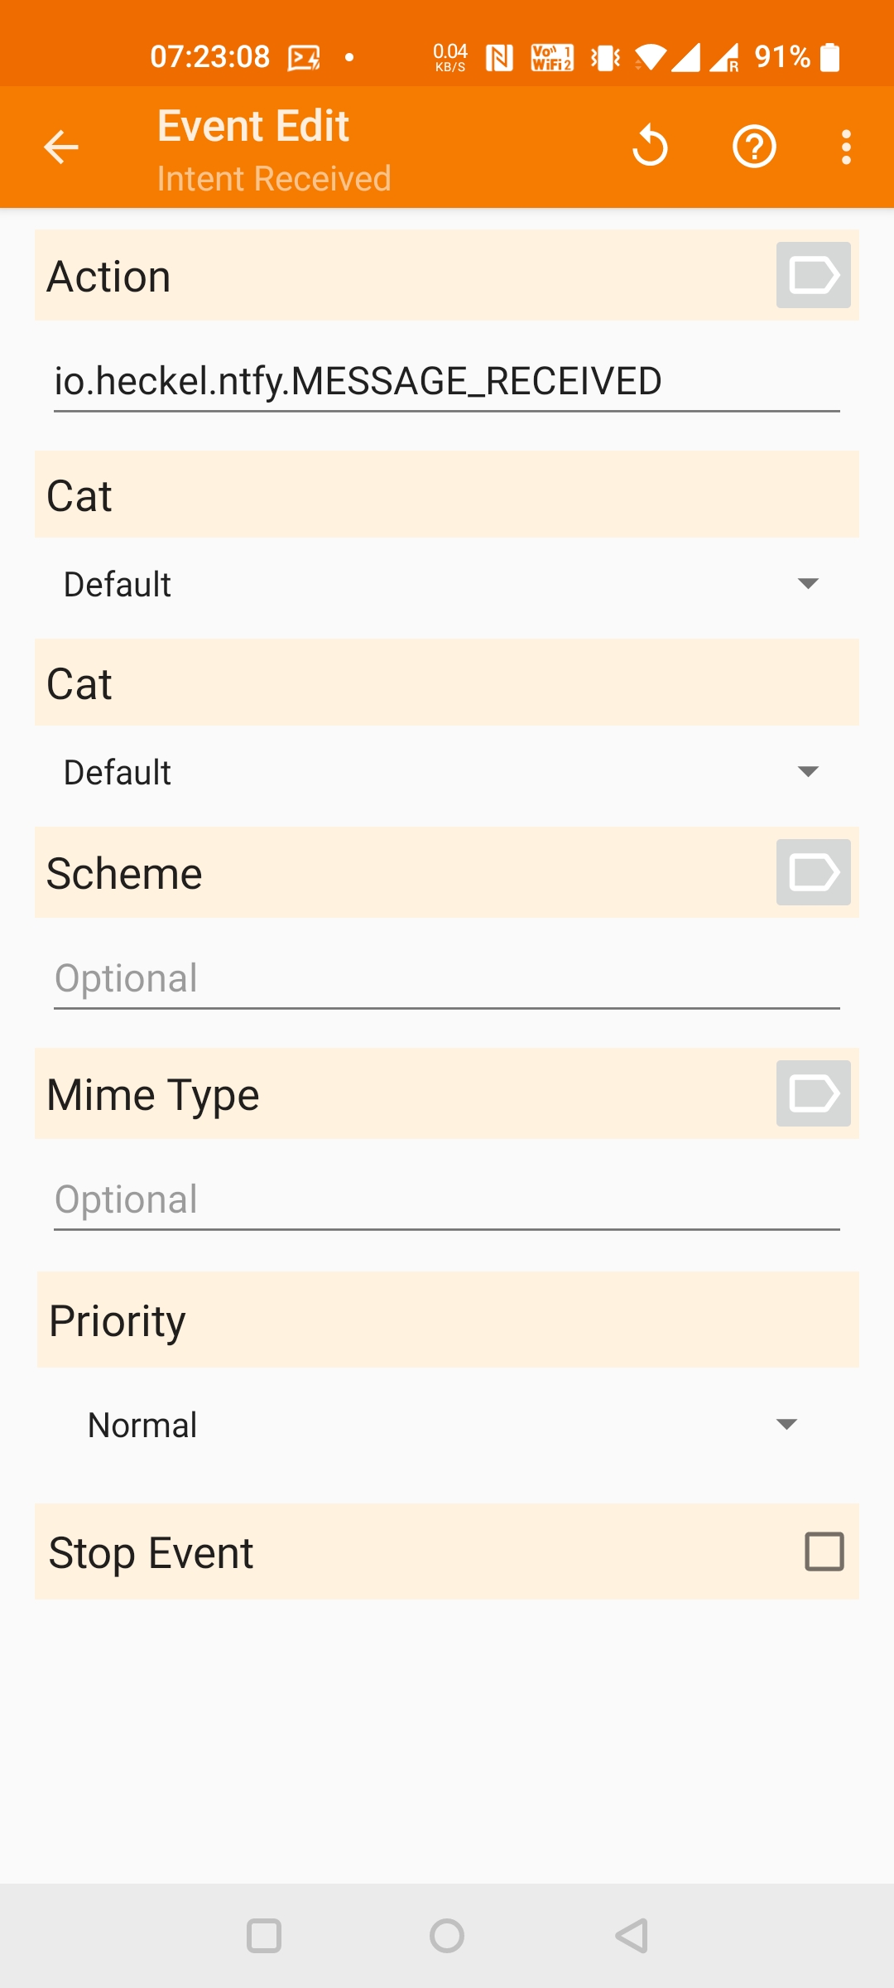Click the revert changes icon
This screenshot has height=1988, width=894.
[x=650, y=147]
